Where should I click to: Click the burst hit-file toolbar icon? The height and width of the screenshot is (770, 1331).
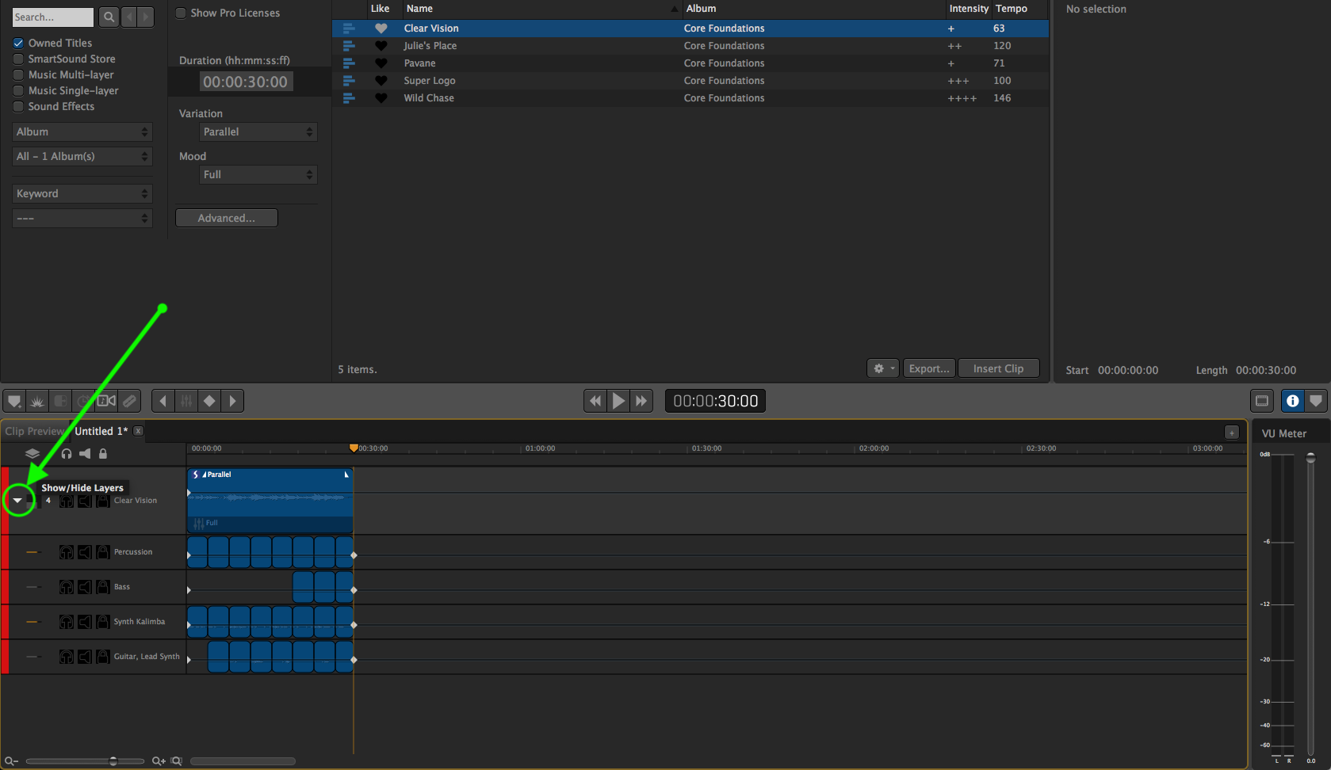click(x=37, y=401)
